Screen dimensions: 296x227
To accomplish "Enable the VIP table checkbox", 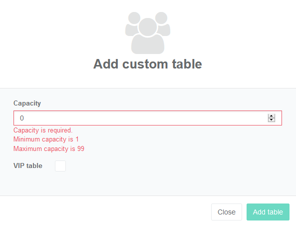I will pos(60,166).
